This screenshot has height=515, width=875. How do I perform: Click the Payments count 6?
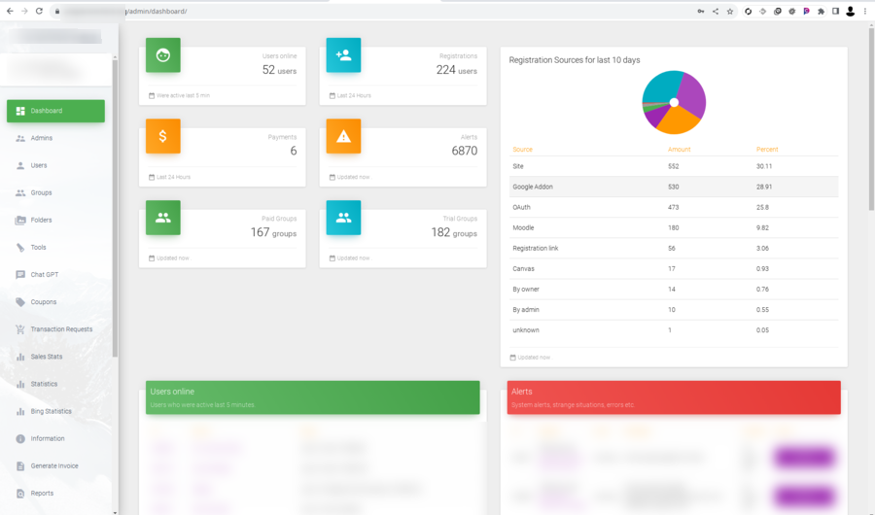pos(294,151)
